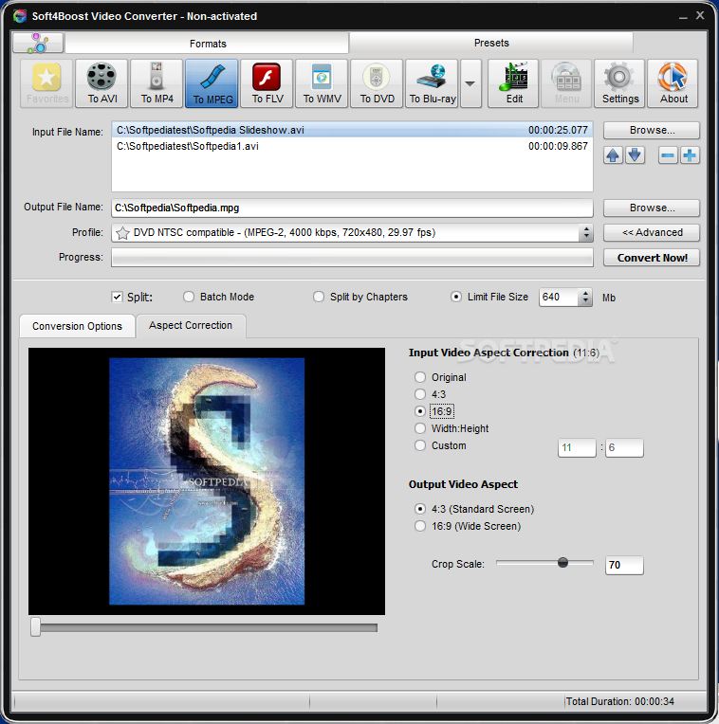Image resolution: width=719 pixels, height=724 pixels.
Task: Click the application icon in title bar
Action: coord(20,16)
